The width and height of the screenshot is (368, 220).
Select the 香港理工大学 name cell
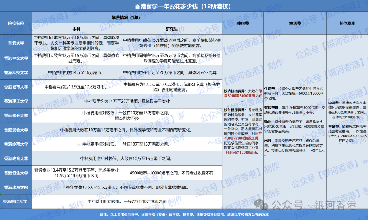click(16, 101)
